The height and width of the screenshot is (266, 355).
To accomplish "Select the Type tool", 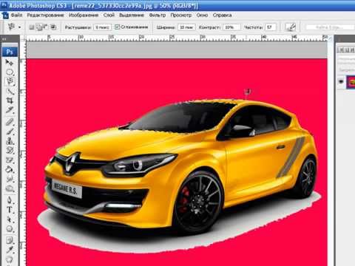I will point(10,210).
